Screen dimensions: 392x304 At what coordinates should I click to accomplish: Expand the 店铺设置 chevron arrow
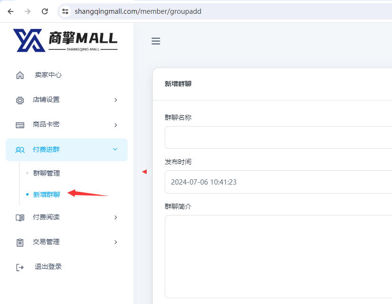115,100
